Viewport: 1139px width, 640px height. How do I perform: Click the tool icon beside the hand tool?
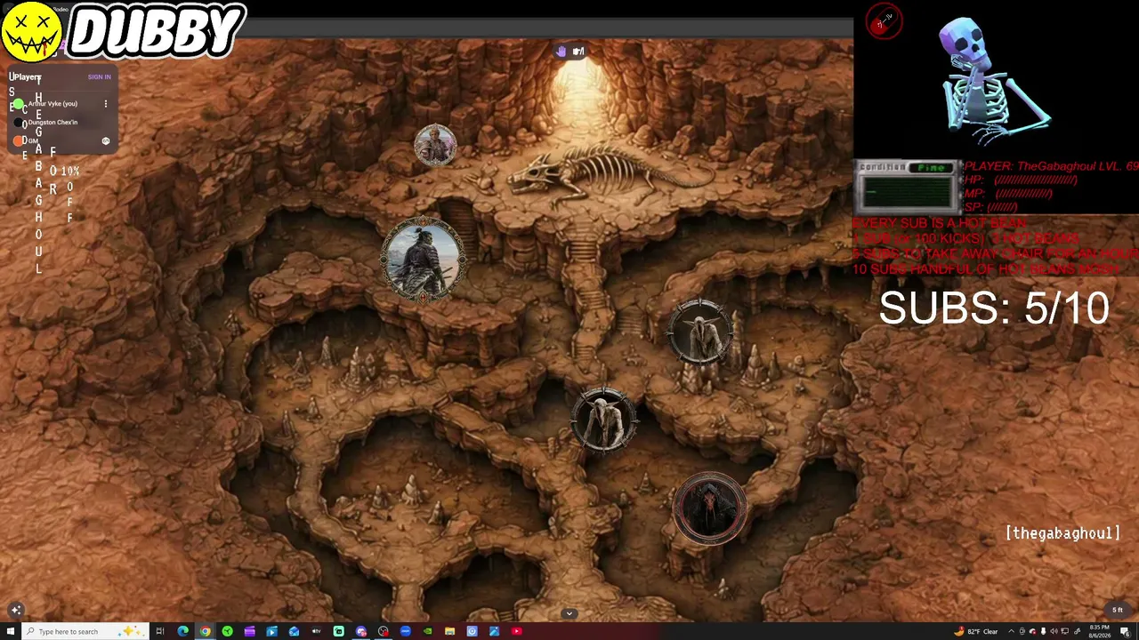tap(578, 52)
